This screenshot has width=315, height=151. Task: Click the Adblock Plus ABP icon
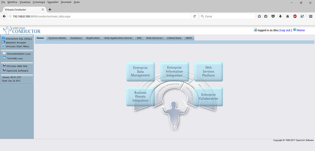(295, 17)
